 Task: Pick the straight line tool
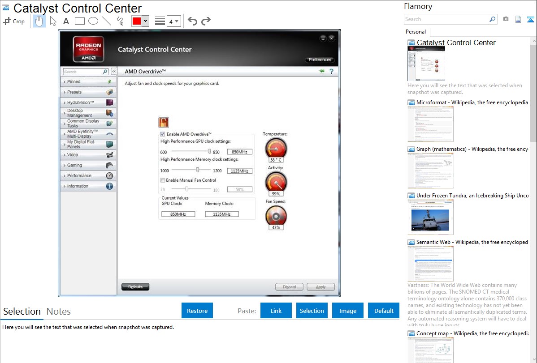click(x=107, y=21)
